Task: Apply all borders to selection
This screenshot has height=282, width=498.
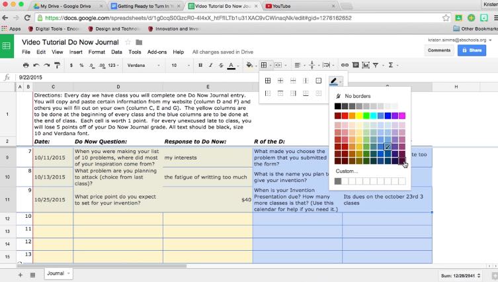Action: [x=268, y=81]
